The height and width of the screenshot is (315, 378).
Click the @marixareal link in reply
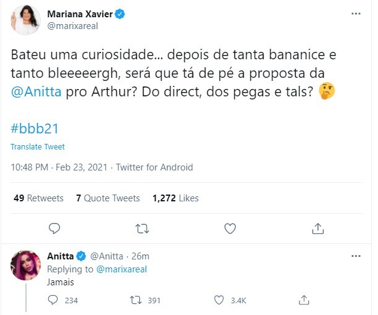(x=121, y=269)
